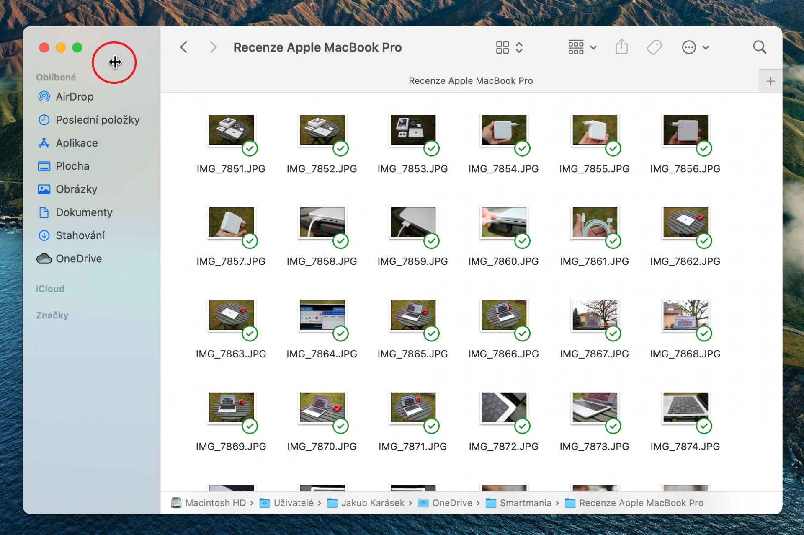Image resolution: width=804 pixels, height=535 pixels.
Task: Click sync checkmark badge on IMG_7851.JPG
Action: (250, 148)
